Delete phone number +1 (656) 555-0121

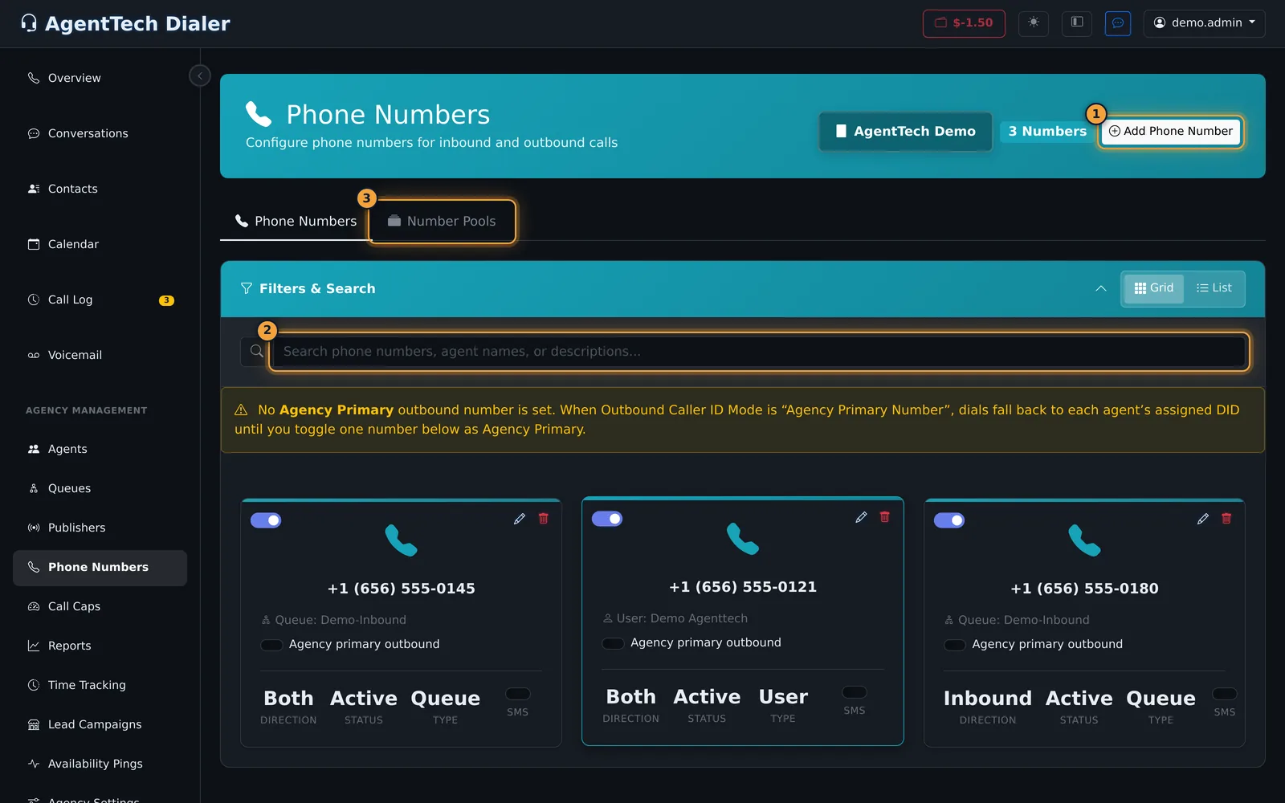click(885, 517)
